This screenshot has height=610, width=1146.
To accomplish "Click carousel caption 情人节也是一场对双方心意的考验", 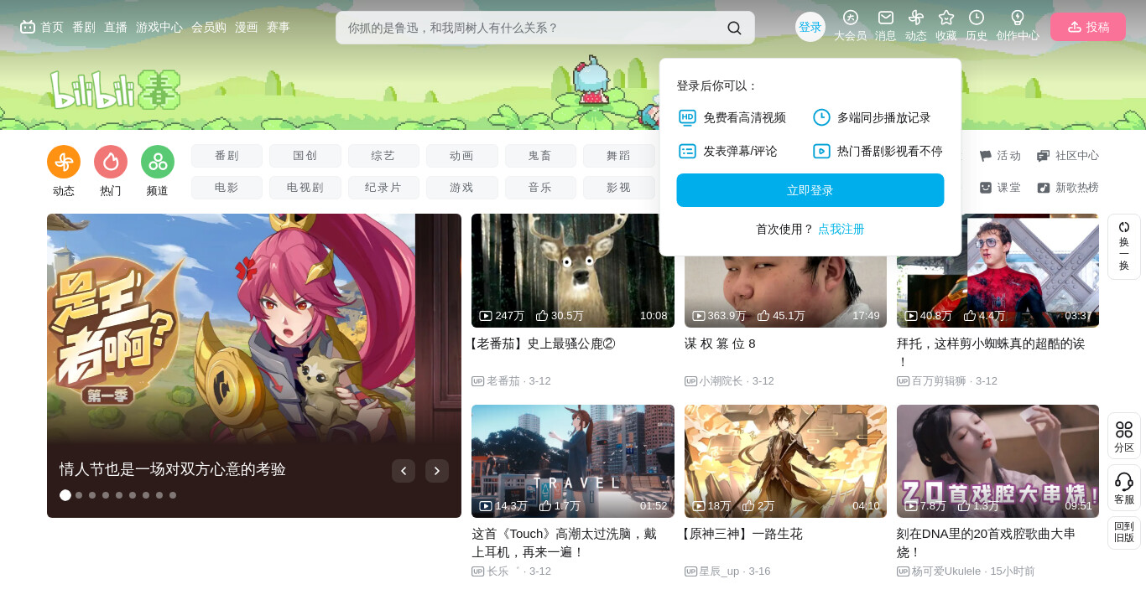I will pos(173,469).
